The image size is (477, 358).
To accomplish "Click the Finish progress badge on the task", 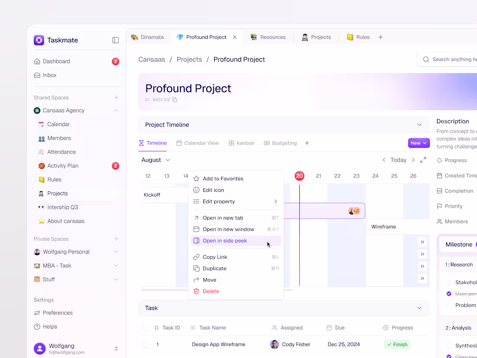I will [x=397, y=344].
